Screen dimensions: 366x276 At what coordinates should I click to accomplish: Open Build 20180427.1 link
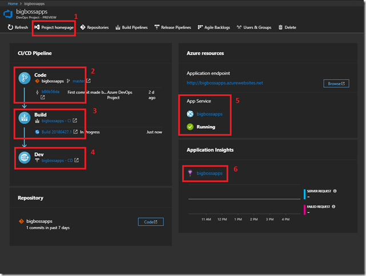(57, 132)
